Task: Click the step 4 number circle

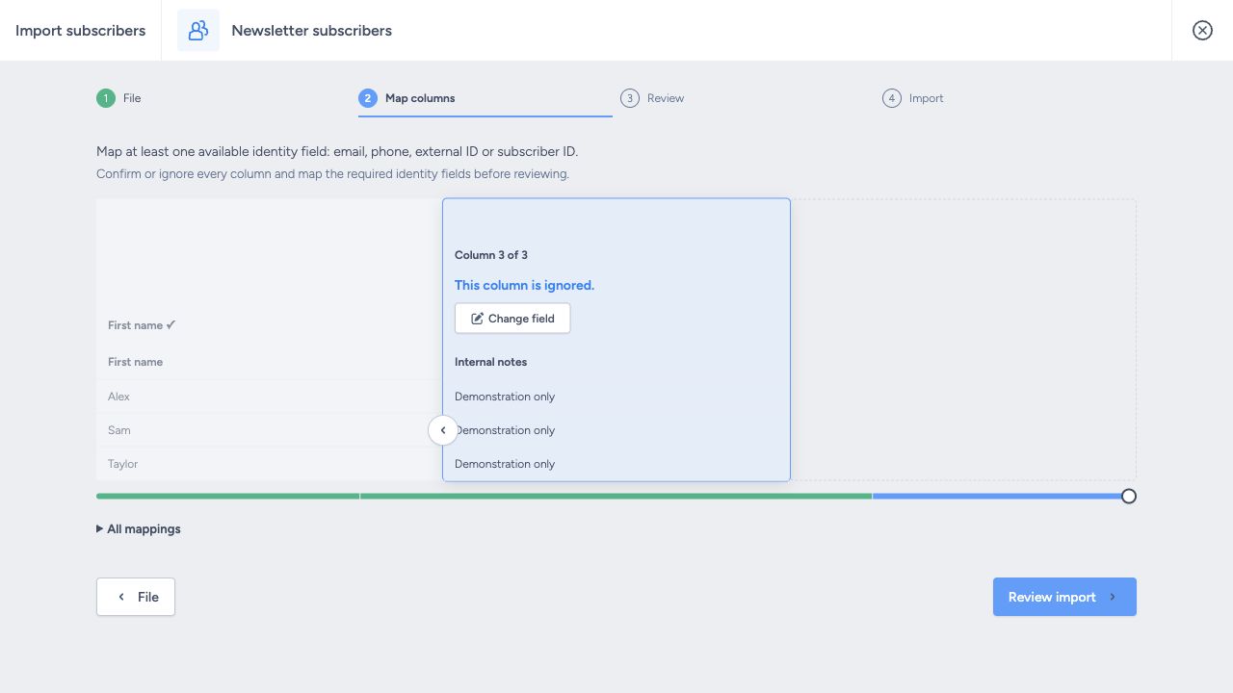Action: coord(892,98)
